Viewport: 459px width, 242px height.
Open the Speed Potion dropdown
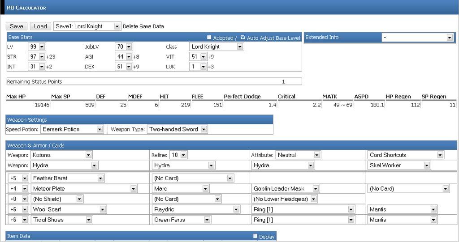(x=72, y=129)
